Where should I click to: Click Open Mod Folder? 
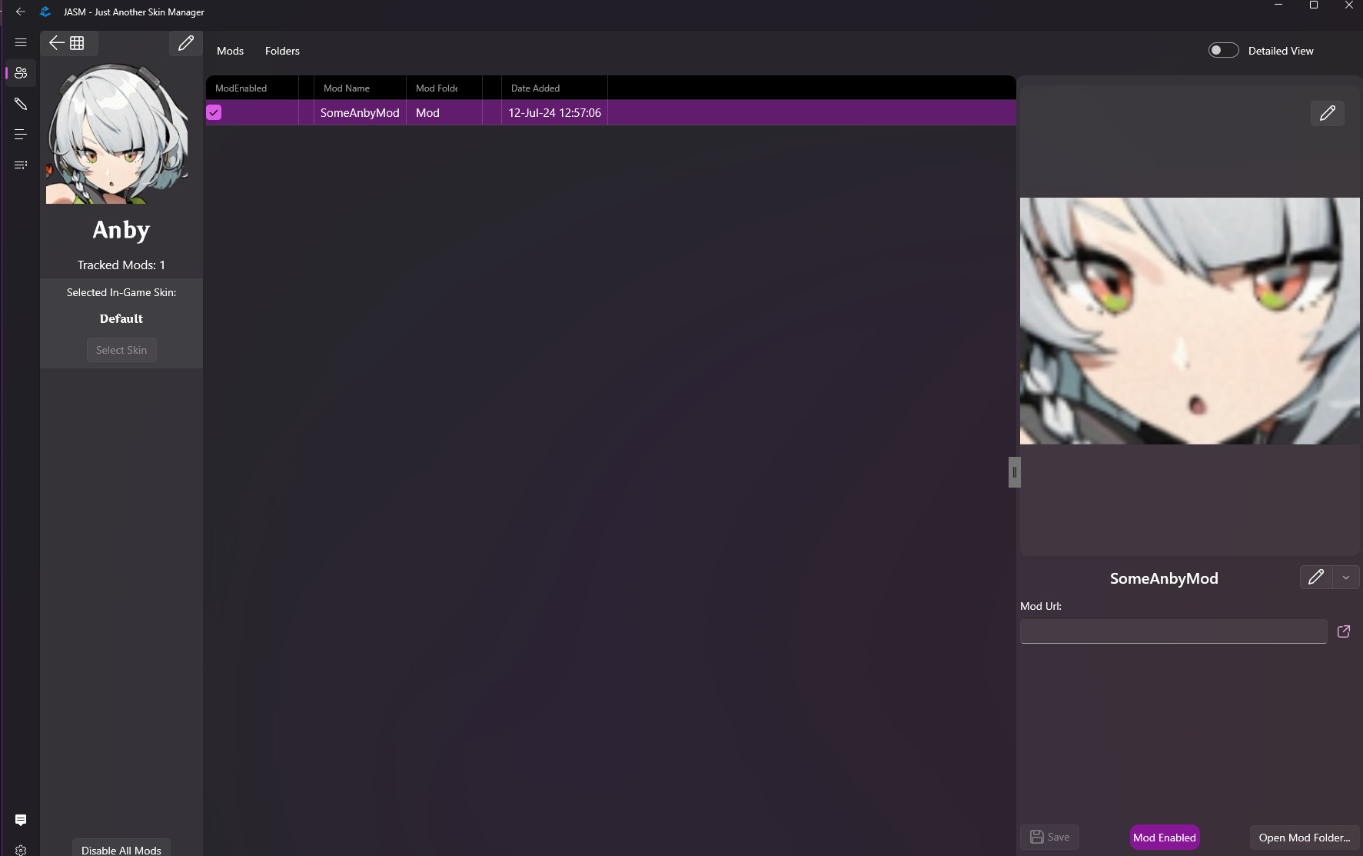pyautogui.click(x=1305, y=837)
